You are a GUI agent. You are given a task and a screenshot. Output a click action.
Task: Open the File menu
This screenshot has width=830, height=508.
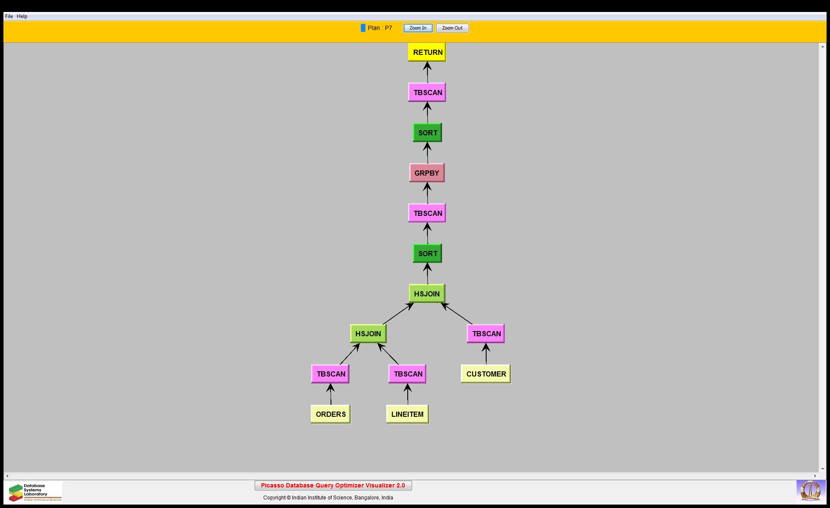tap(9, 16)
